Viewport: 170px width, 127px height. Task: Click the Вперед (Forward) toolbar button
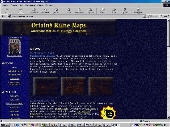coord(21,11)
